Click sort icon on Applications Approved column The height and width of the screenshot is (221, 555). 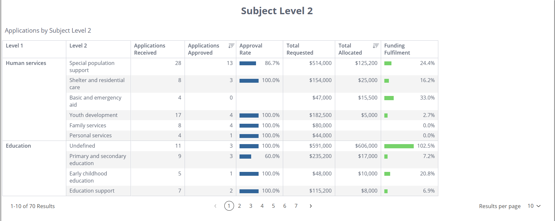pyautogui.click(x=231, y=46)
